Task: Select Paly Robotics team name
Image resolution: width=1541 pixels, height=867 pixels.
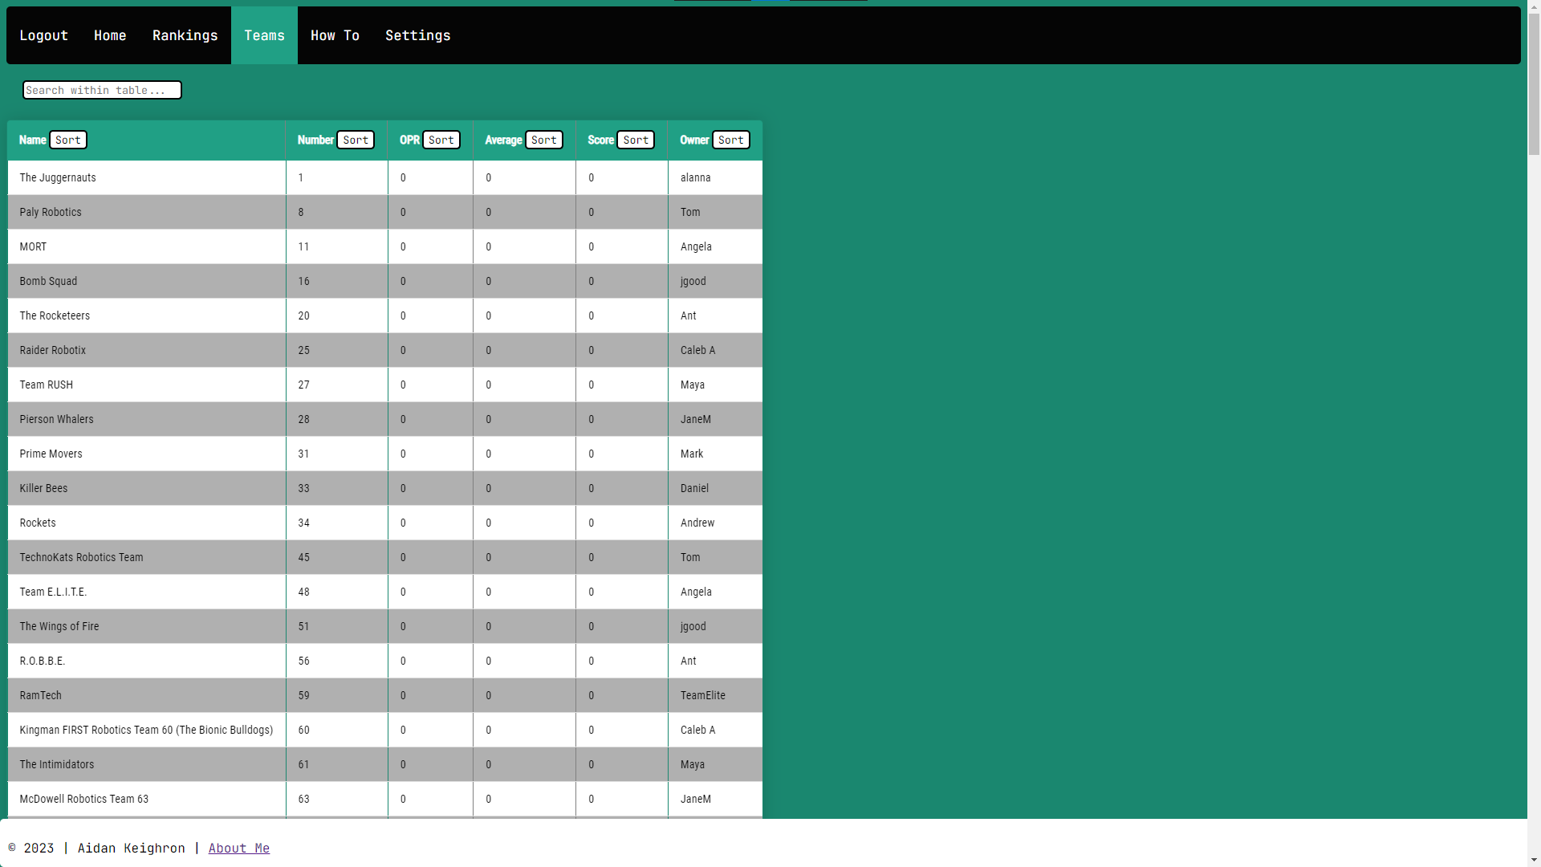Action: click(51, 212)
